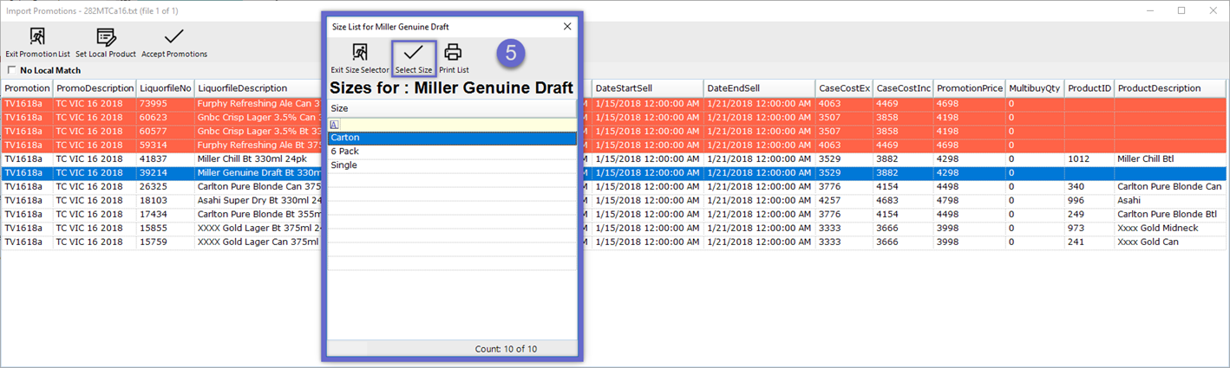This screenshot has width=1230, height=368.
Task: Sort by PromotionPrice column header
Action: coord(970,88)
